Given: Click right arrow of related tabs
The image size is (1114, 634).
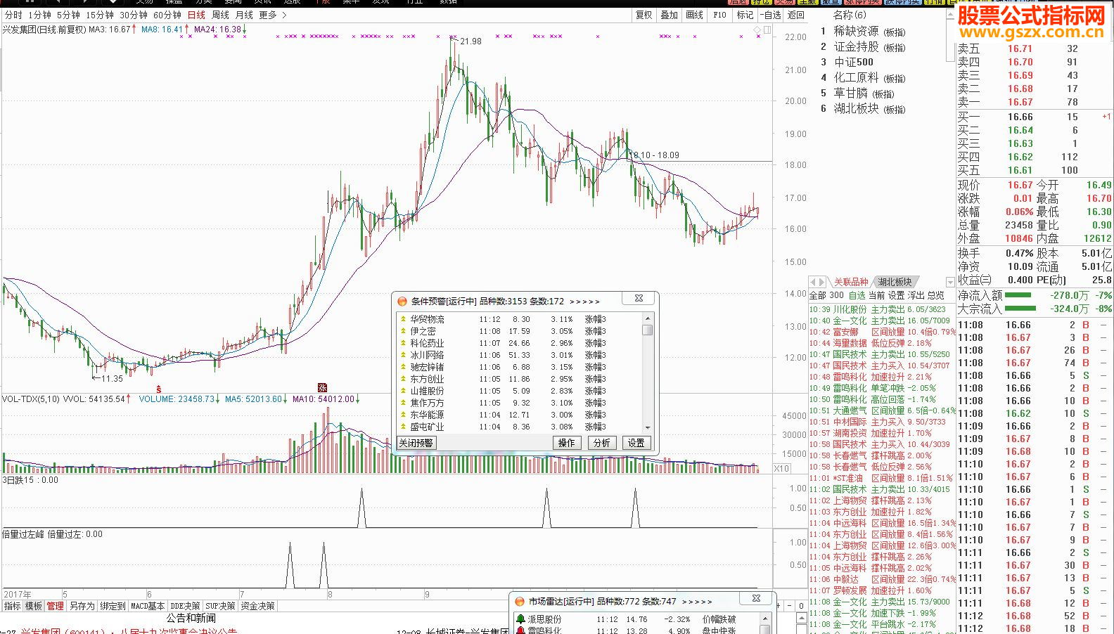Looking at the screenshot, I should (x=821, y=282).
